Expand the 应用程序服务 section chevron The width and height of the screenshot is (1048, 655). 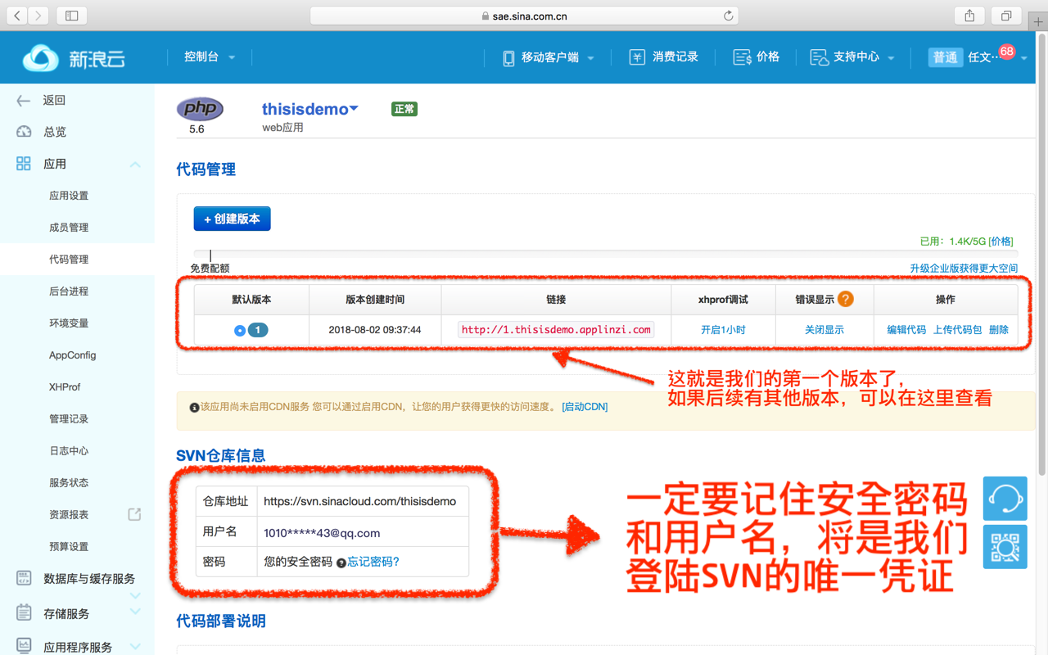pyautogui.click(x=135, y=646)
